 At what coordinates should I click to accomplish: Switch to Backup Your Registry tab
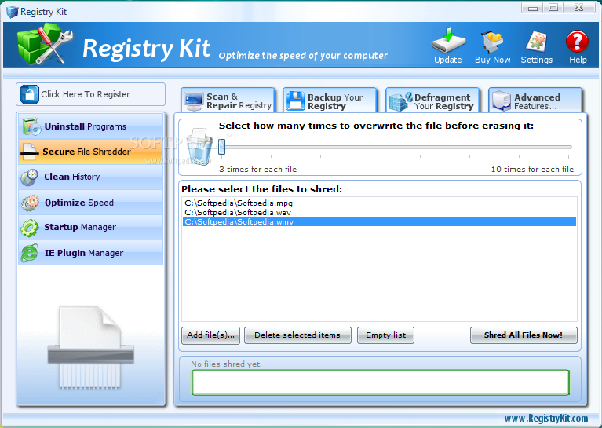pyautogui.click(x=330, y=101)
